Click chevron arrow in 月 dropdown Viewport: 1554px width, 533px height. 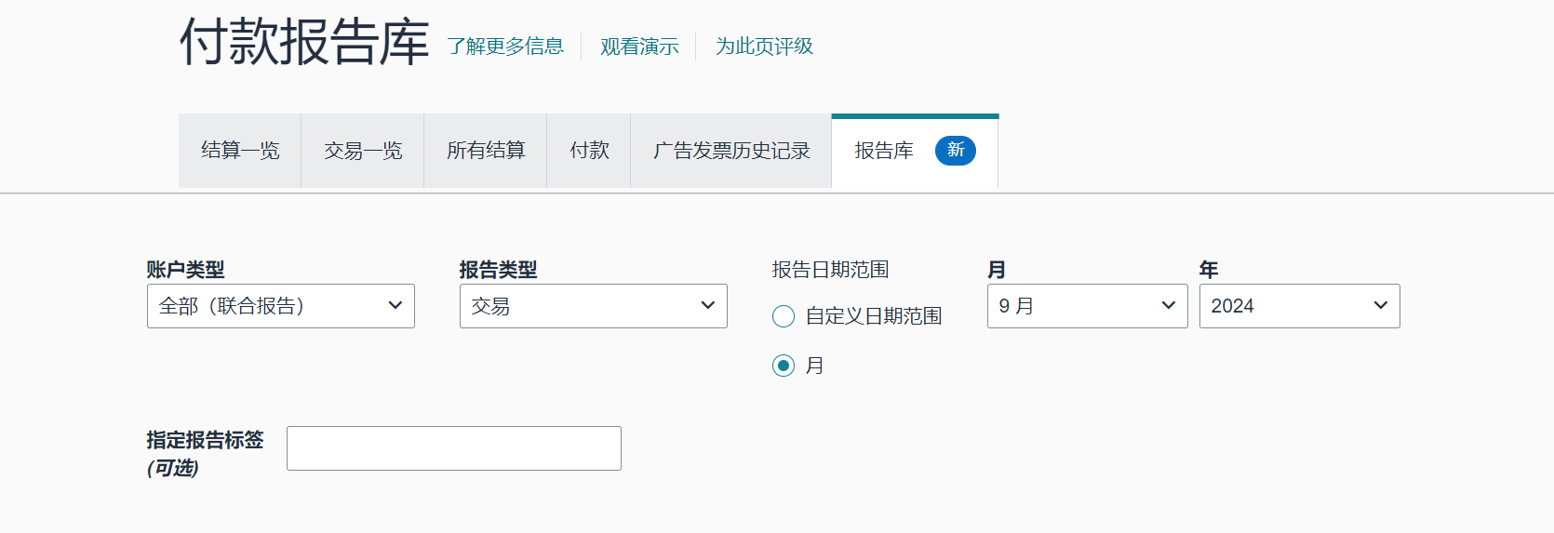1169,306
